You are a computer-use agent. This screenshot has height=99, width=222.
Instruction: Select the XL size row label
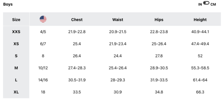16,92
